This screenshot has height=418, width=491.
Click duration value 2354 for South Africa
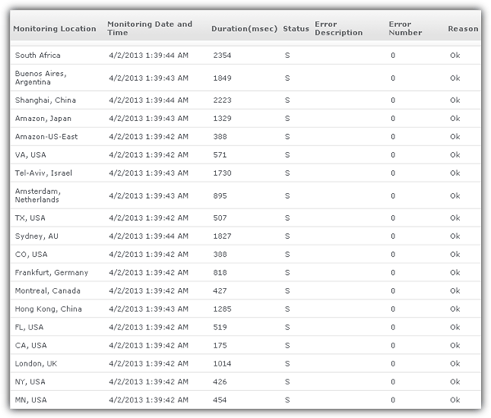click(x=222, y=56)
